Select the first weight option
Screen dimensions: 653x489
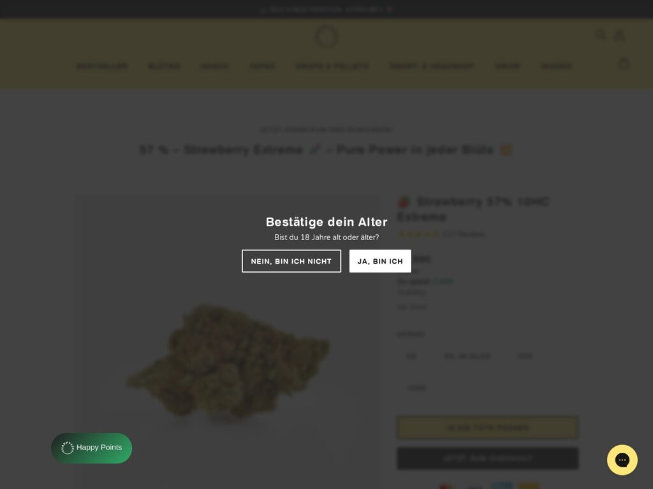411,357
